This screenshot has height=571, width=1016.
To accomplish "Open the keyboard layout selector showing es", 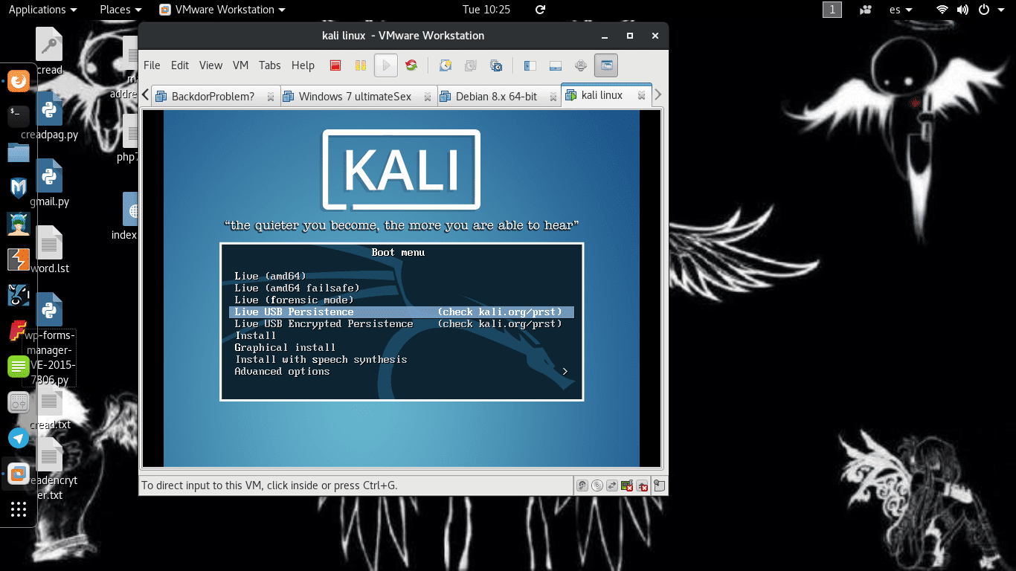I will tap(899, 10).
